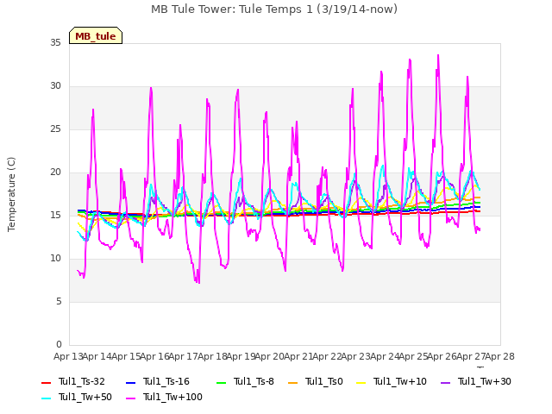Click the Apr 13 x-axis tick label
This screenshot has width=552, height=414.
click(68, 356)
